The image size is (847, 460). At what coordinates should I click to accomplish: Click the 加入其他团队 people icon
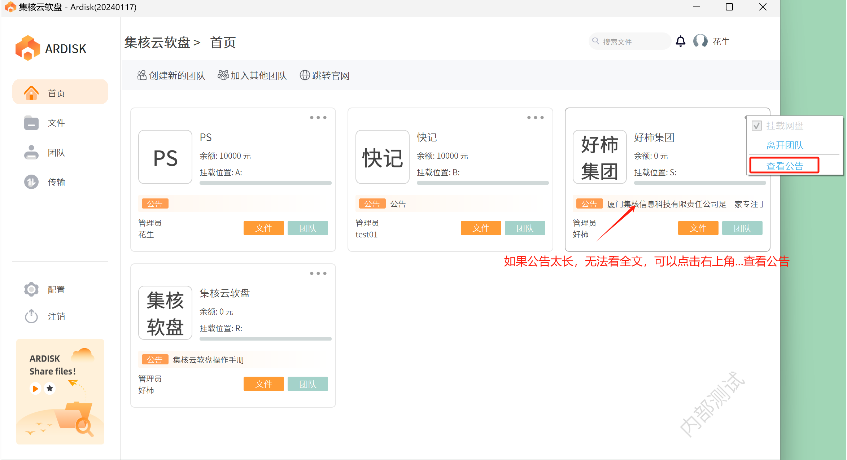(x=223, y=75)
